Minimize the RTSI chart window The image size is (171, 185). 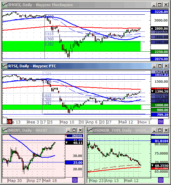(154, 66)
